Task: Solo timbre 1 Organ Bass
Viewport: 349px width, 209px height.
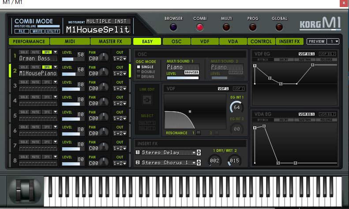Action: tap(24, 52)
